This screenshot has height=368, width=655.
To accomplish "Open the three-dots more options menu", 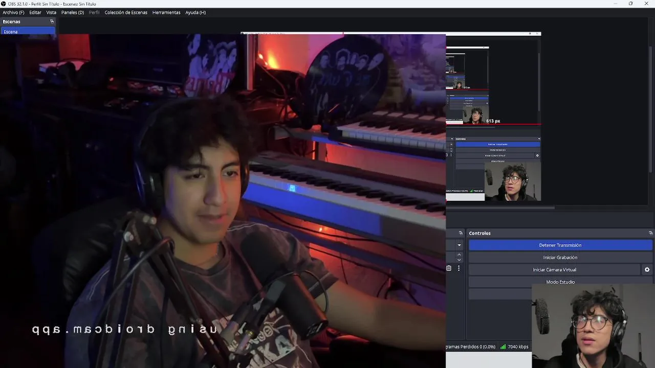I will click(458, 268).
